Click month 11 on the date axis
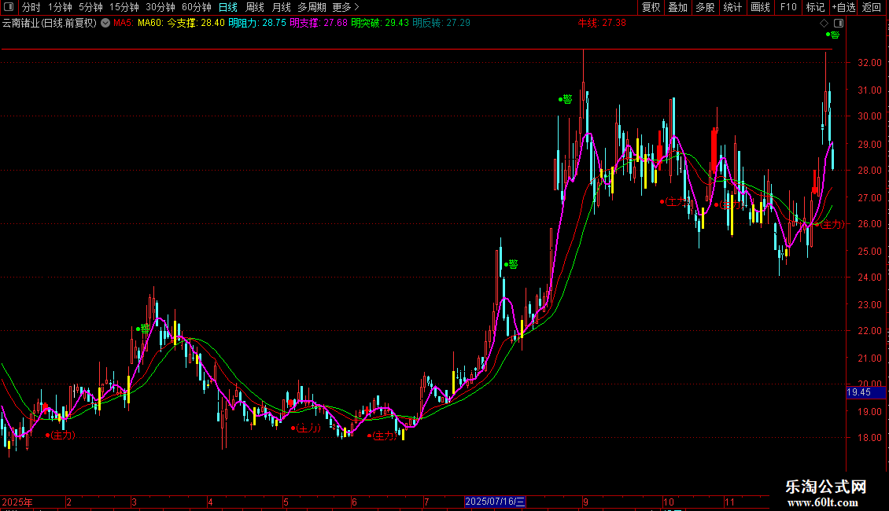889x511 pixels. [729, 502]
